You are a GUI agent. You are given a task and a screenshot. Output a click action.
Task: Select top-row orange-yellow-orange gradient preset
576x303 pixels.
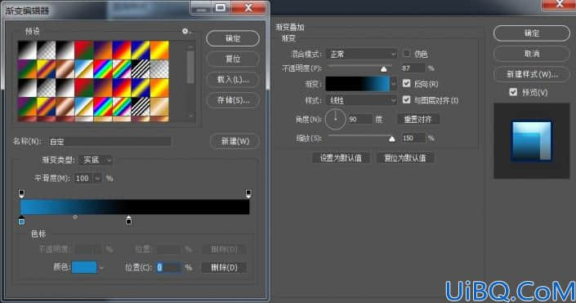click(x=159, y=50)
